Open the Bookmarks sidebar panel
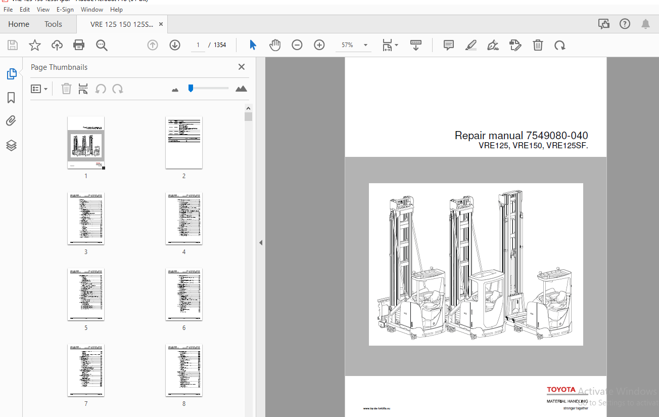Image resolution: width=659 pixels, height=417 pixels. [x=11, y=98]
